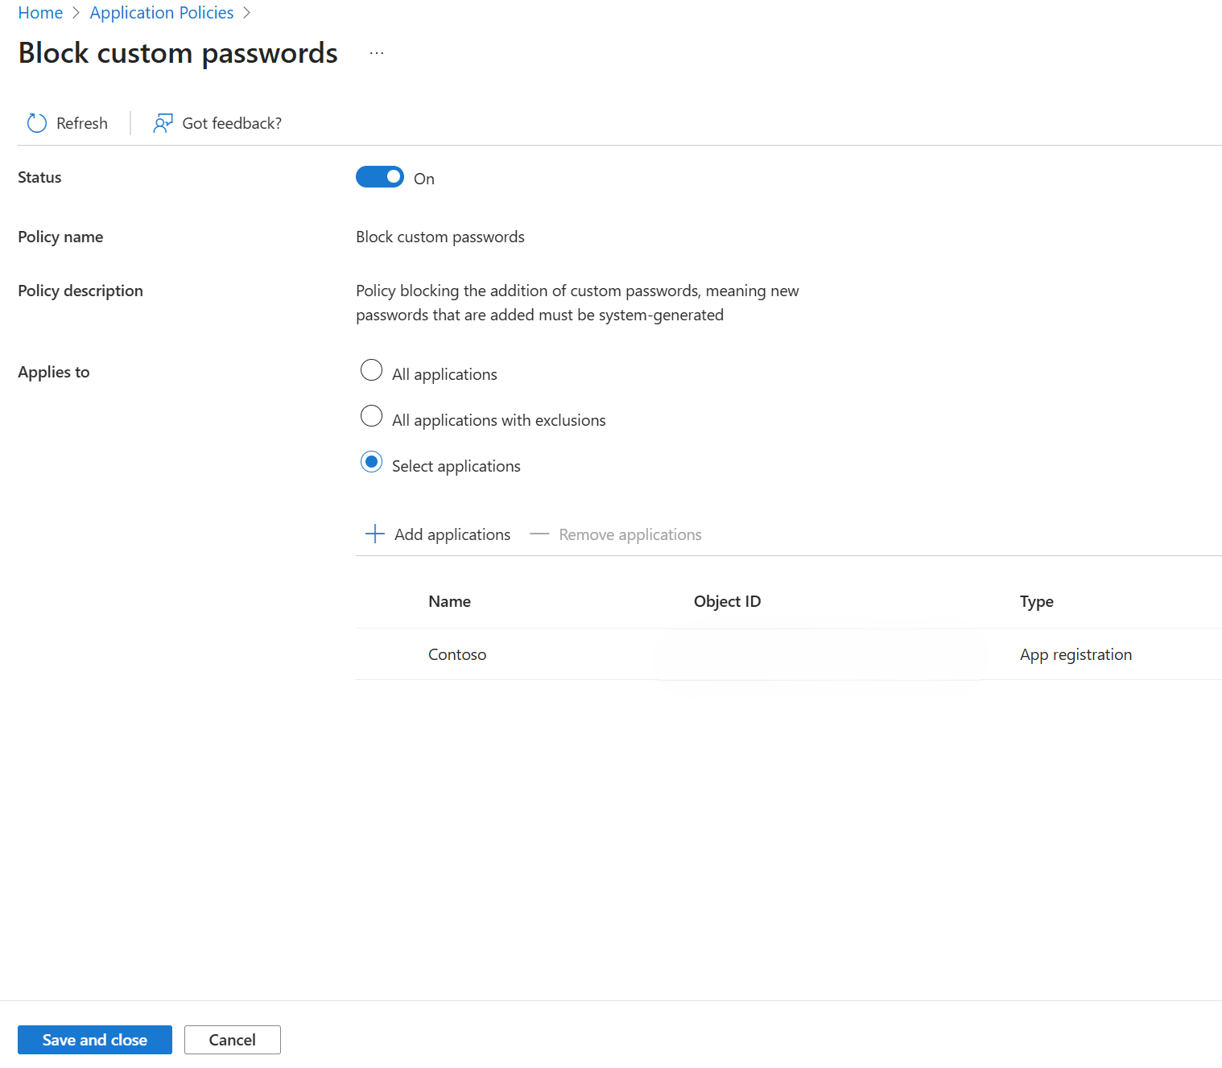Screen dimensions: 1222x1068
Task: Click the Home breadcrumb arrow separator
Action: pyautogui.click(x=75, y=13)
